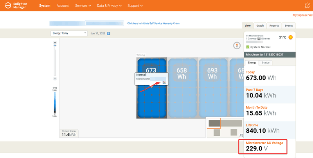
Task: Click the System Energy 11.4 kWh label
Action: [x=69, y=133]
